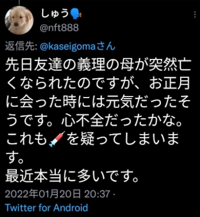Open the 2022年01月20日 date link

pos(43,194)
